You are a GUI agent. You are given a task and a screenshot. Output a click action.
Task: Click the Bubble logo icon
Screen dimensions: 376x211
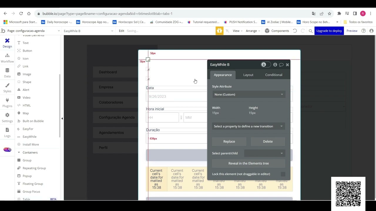coord(3,31)
